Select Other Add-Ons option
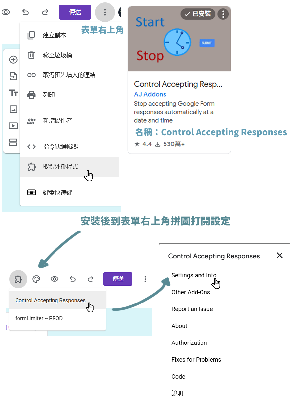The image size is (293, 404). click(191, 292)
